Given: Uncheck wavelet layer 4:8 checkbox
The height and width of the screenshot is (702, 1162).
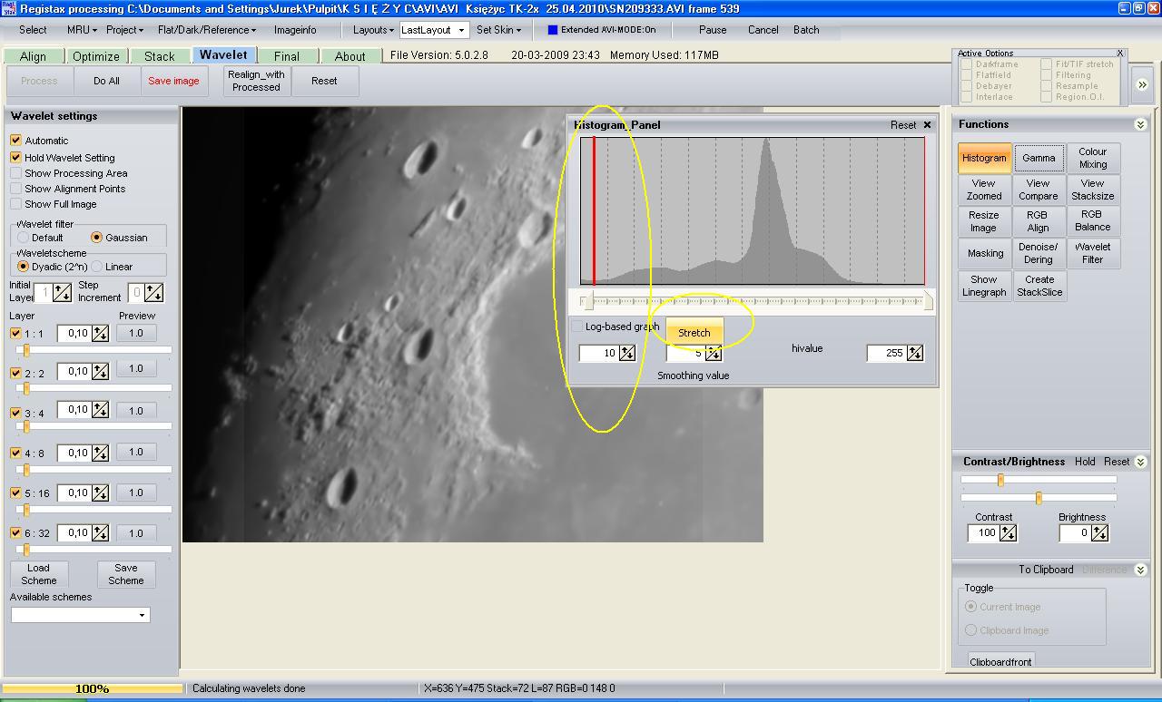Looking at the screenshot, I should click(x=15, y=453).
